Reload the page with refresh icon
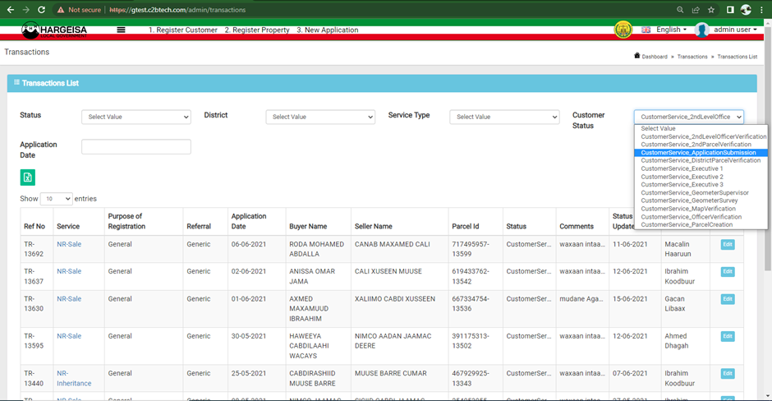The width and height of the screenshot is (772, 401). coord(42,10)
